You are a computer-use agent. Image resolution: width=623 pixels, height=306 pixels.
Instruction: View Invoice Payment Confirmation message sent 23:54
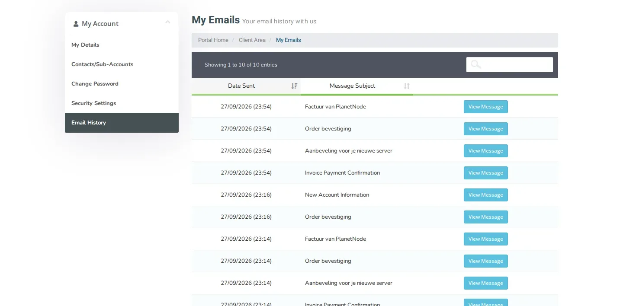486,173
